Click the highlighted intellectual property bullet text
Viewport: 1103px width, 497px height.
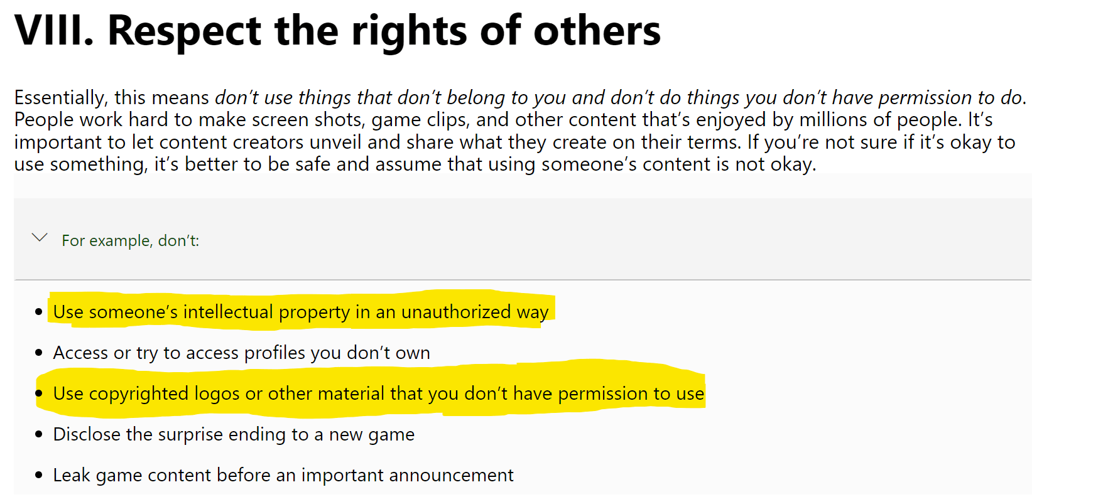click(301, 312)
